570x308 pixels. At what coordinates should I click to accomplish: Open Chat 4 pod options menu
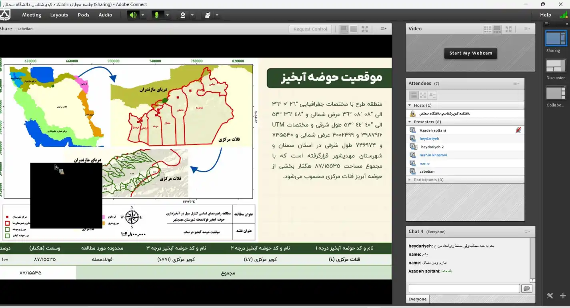tap(527, 232)
